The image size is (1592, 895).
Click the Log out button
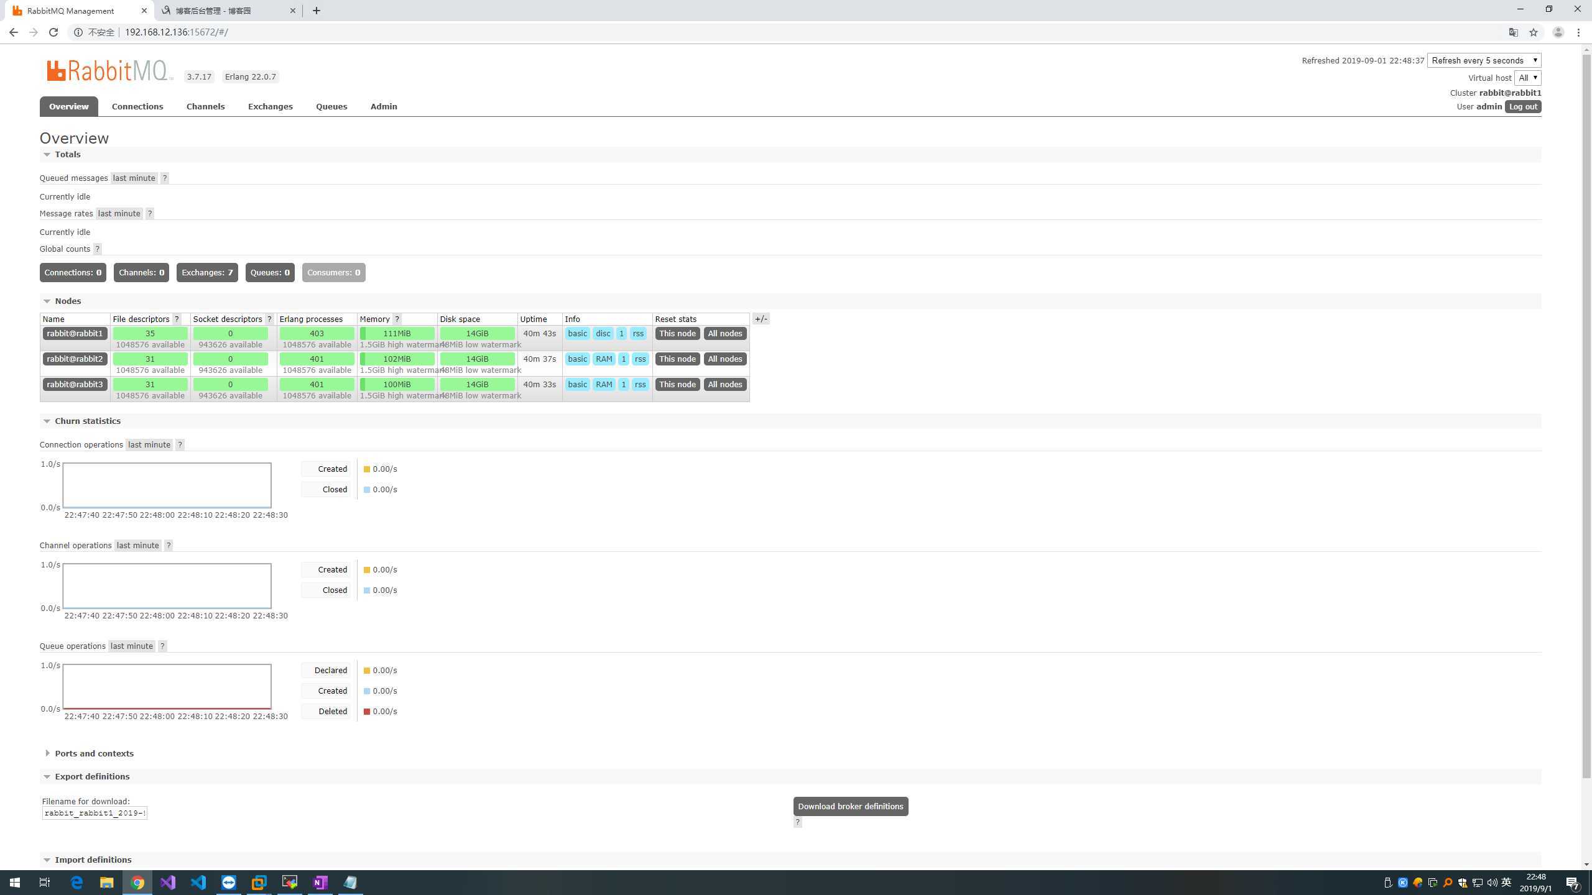pyautogui.click(x=1522, y=107)
